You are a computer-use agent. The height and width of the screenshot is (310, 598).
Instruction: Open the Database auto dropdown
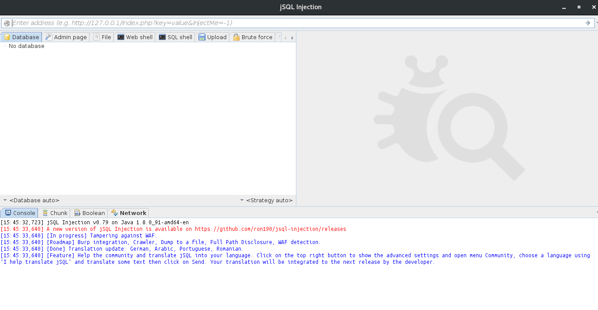31,201
